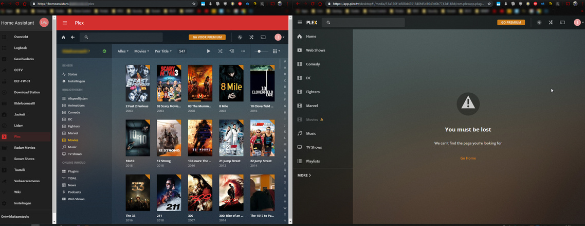
Task: Open the 8 Mile movie poster
Action: click(x=231, y=83)
